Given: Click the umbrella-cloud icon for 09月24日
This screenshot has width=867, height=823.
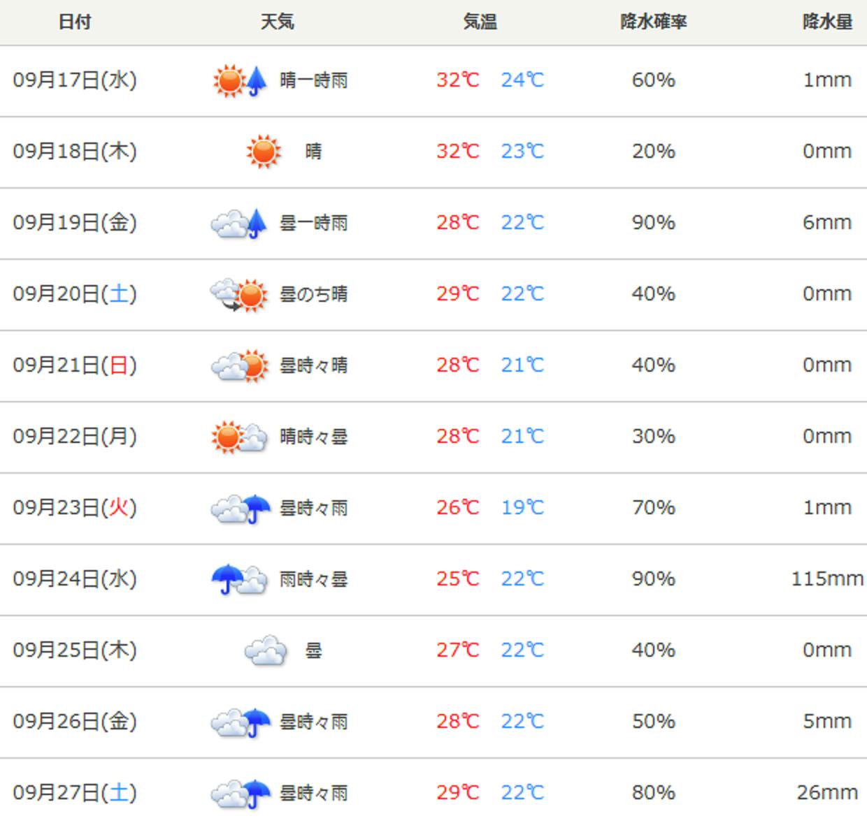Looking at the screenshot, I should coord(240,579).
